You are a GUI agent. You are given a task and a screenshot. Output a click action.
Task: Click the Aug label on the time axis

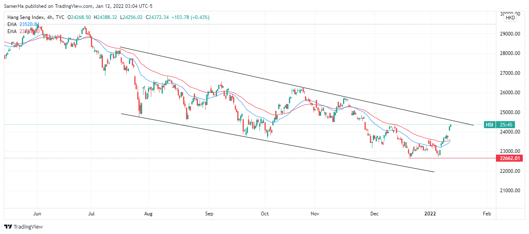[x=149, y=214]
